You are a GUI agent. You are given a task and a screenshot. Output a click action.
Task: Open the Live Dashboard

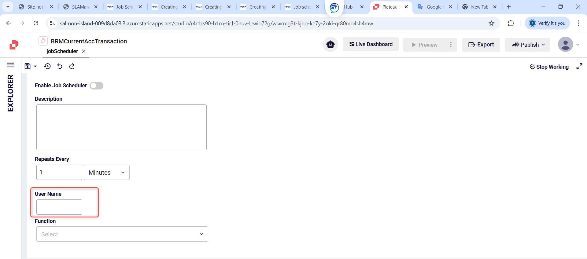[371, 45]
